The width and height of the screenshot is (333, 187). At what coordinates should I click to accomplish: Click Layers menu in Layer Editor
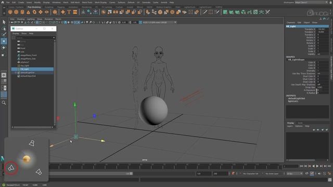pos(290,126)
